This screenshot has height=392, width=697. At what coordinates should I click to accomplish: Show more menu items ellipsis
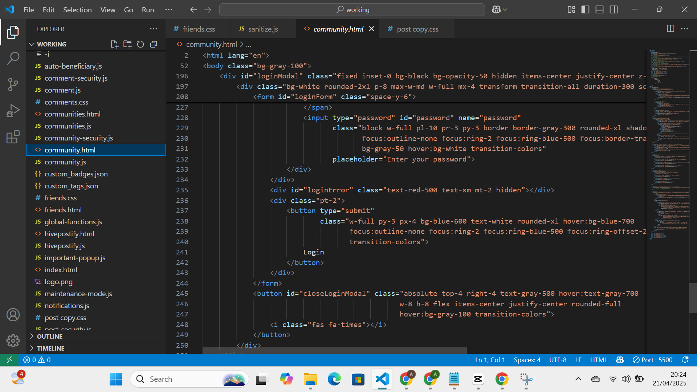pos(169,10)
